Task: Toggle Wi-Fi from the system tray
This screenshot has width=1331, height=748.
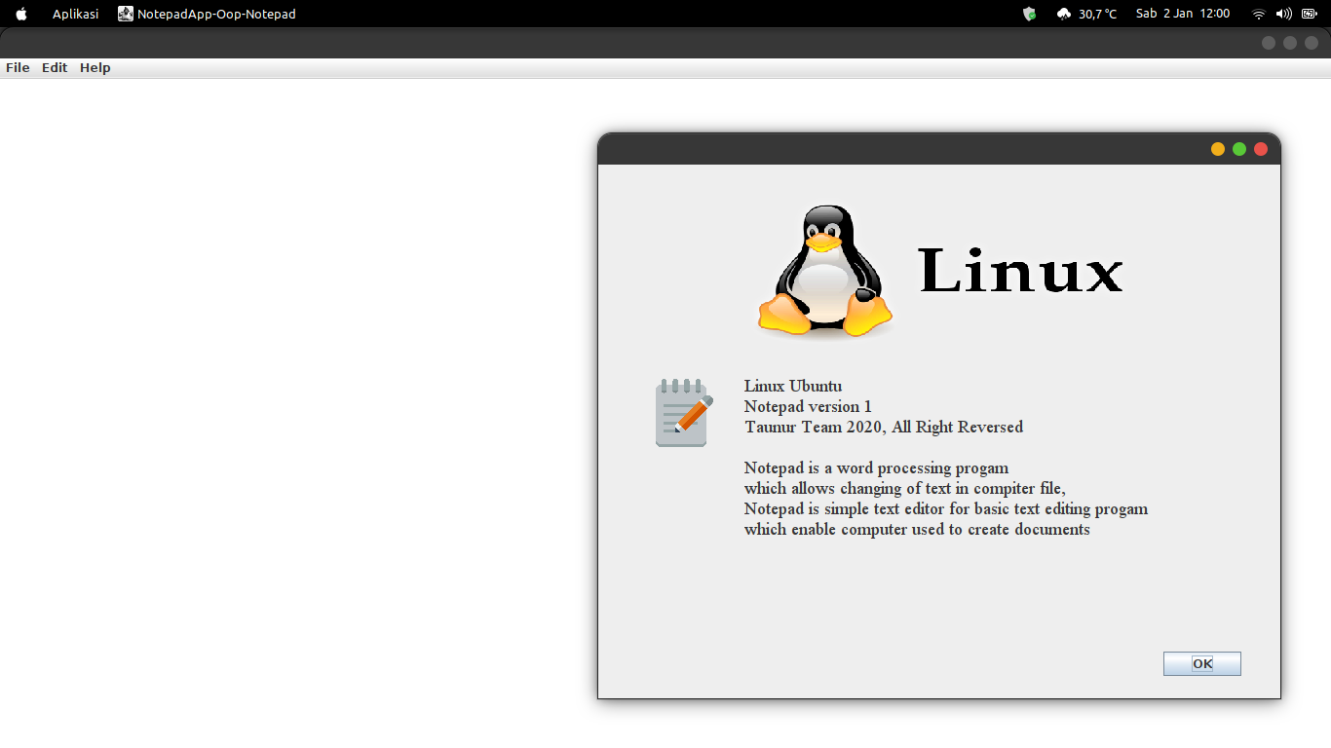Action: pyautogui.click(x=1257, y=14)
